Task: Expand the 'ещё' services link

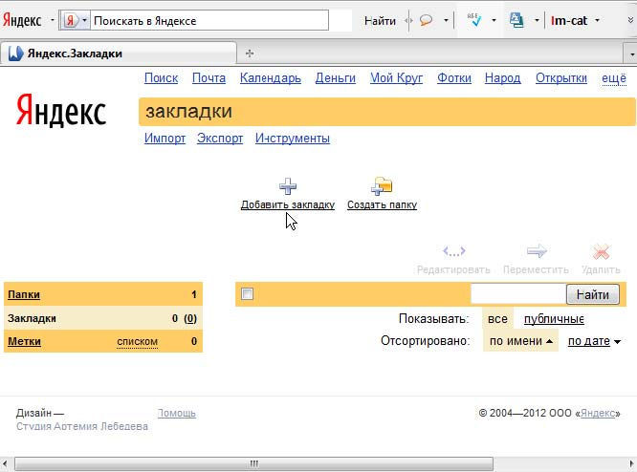Action: click(x=614, y=78)
